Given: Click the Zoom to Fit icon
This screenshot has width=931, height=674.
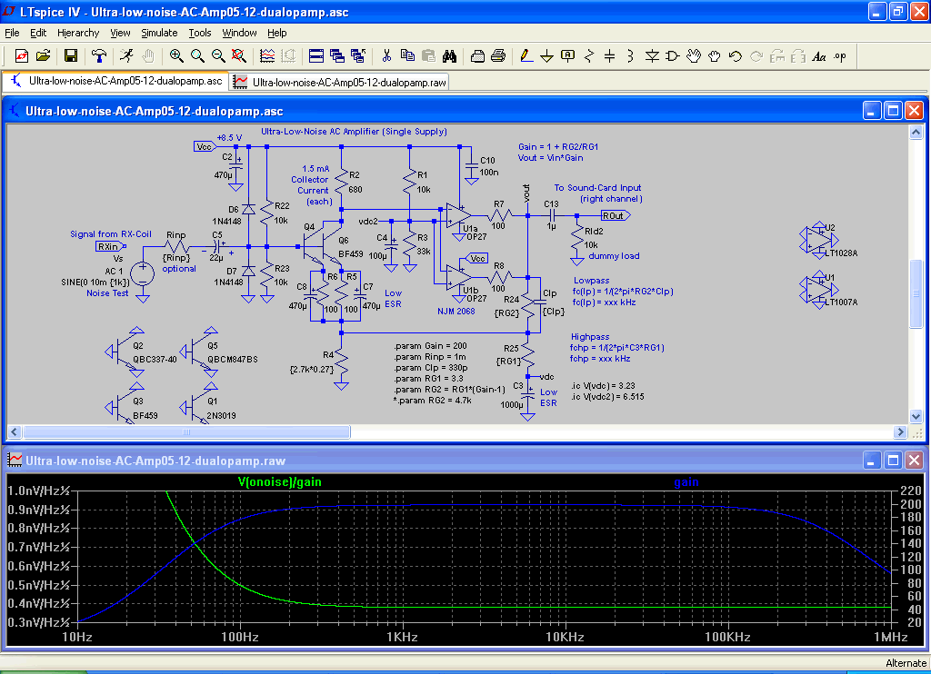Looking at the screenshot, I should pos(238,56).
